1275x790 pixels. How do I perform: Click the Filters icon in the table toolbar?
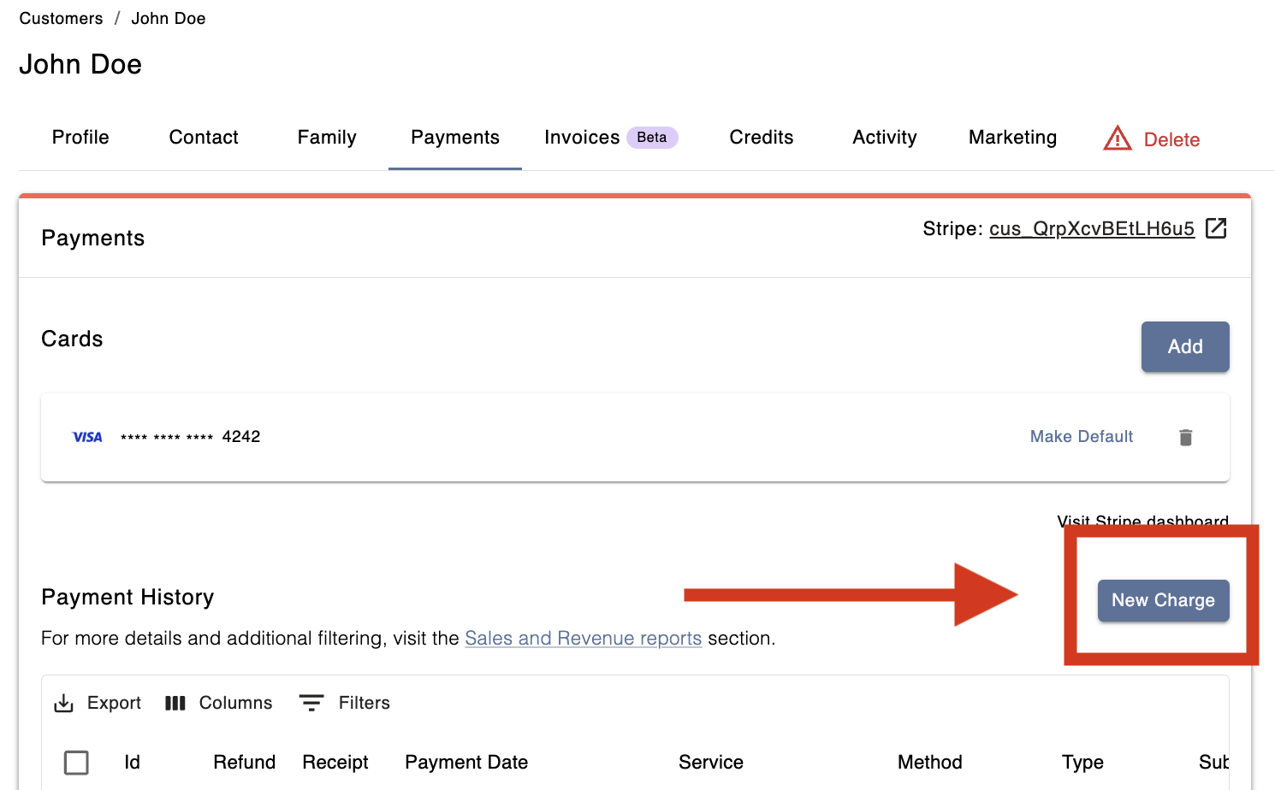click(311, 703)
